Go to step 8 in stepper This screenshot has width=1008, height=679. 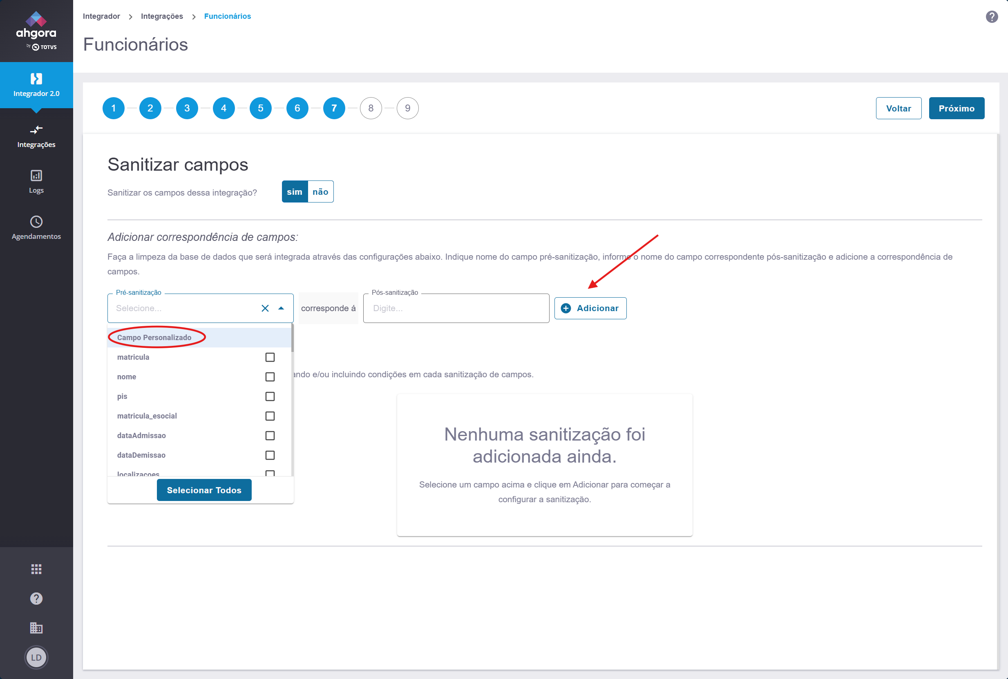pos(371,108)
